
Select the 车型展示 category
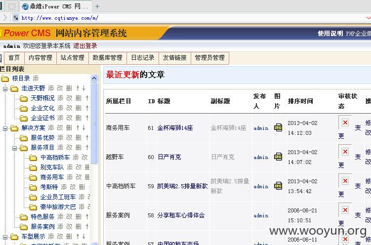pyautogui.click(x=33, y=237)
